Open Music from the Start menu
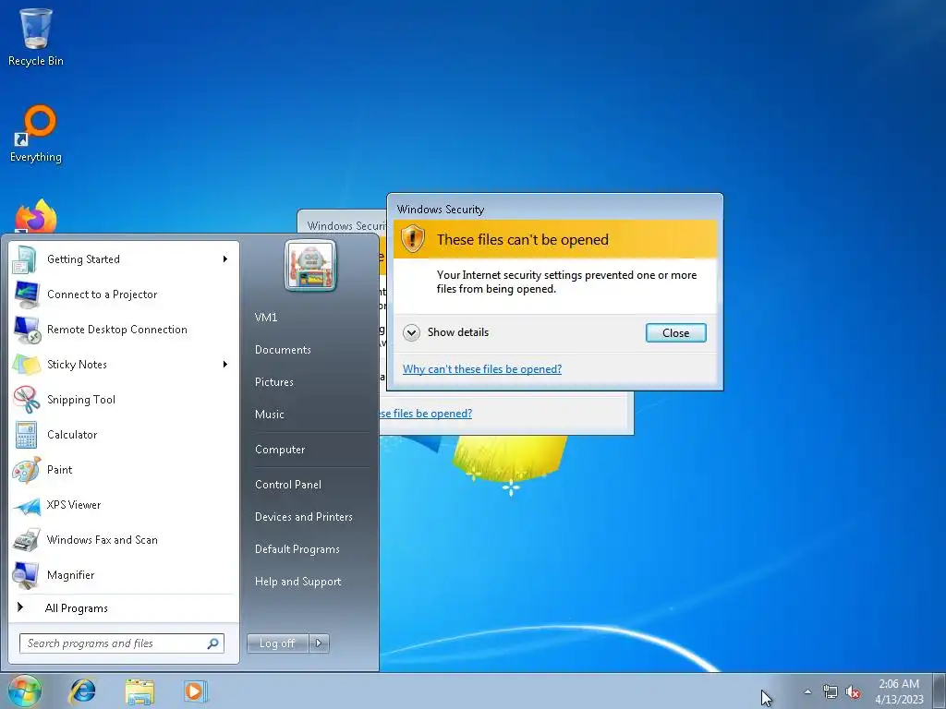This screenshot has height=709, width=946. 269,415
